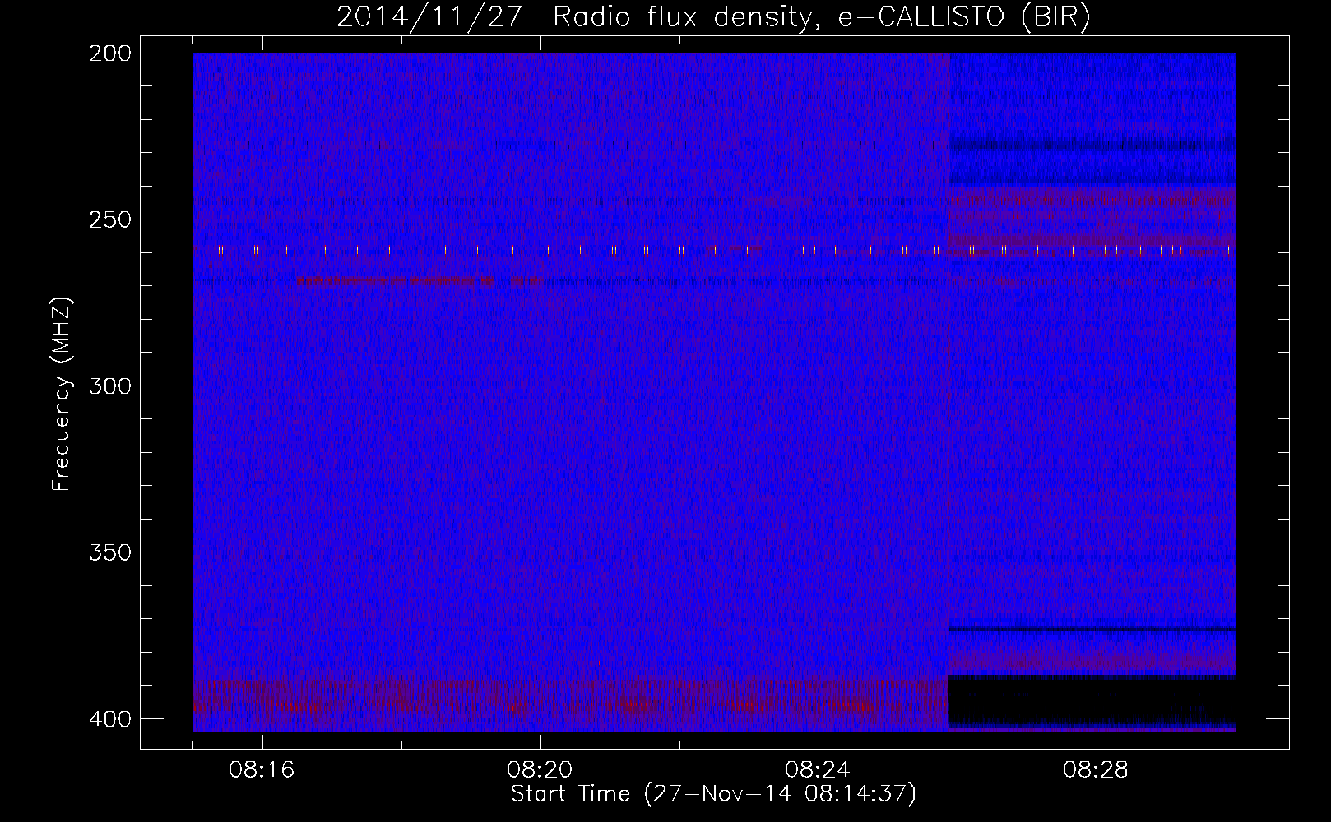Click the 400 frequency tick label
The height and width of the screenshot is (822, 1331).
click(x=110, y=719)
